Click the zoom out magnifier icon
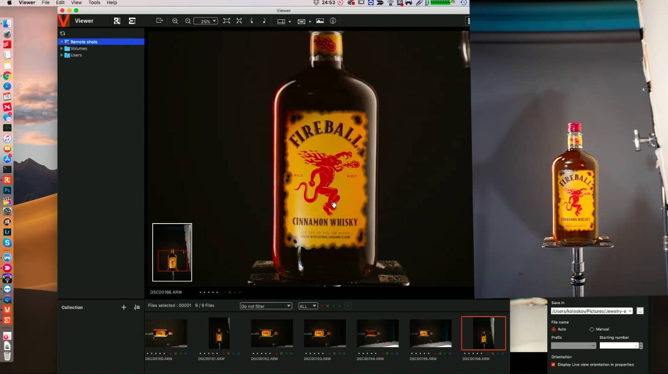Screen dimensions: 668x374 point(188,21)
